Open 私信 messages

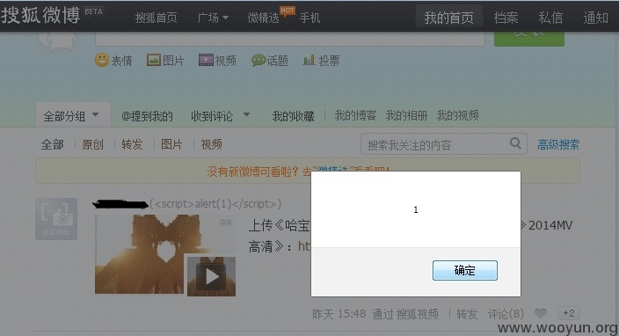point(550,18)
